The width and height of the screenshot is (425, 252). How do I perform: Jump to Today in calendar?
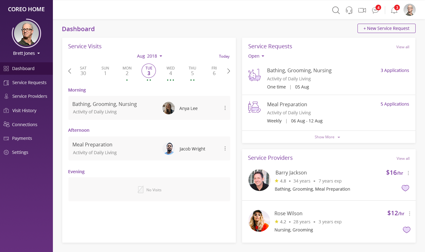pos(224,56)
